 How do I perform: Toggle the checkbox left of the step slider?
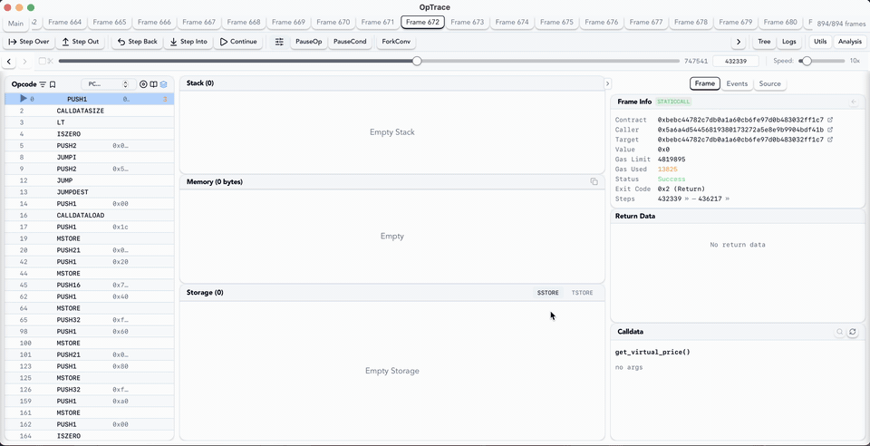[x=40, y=62]
